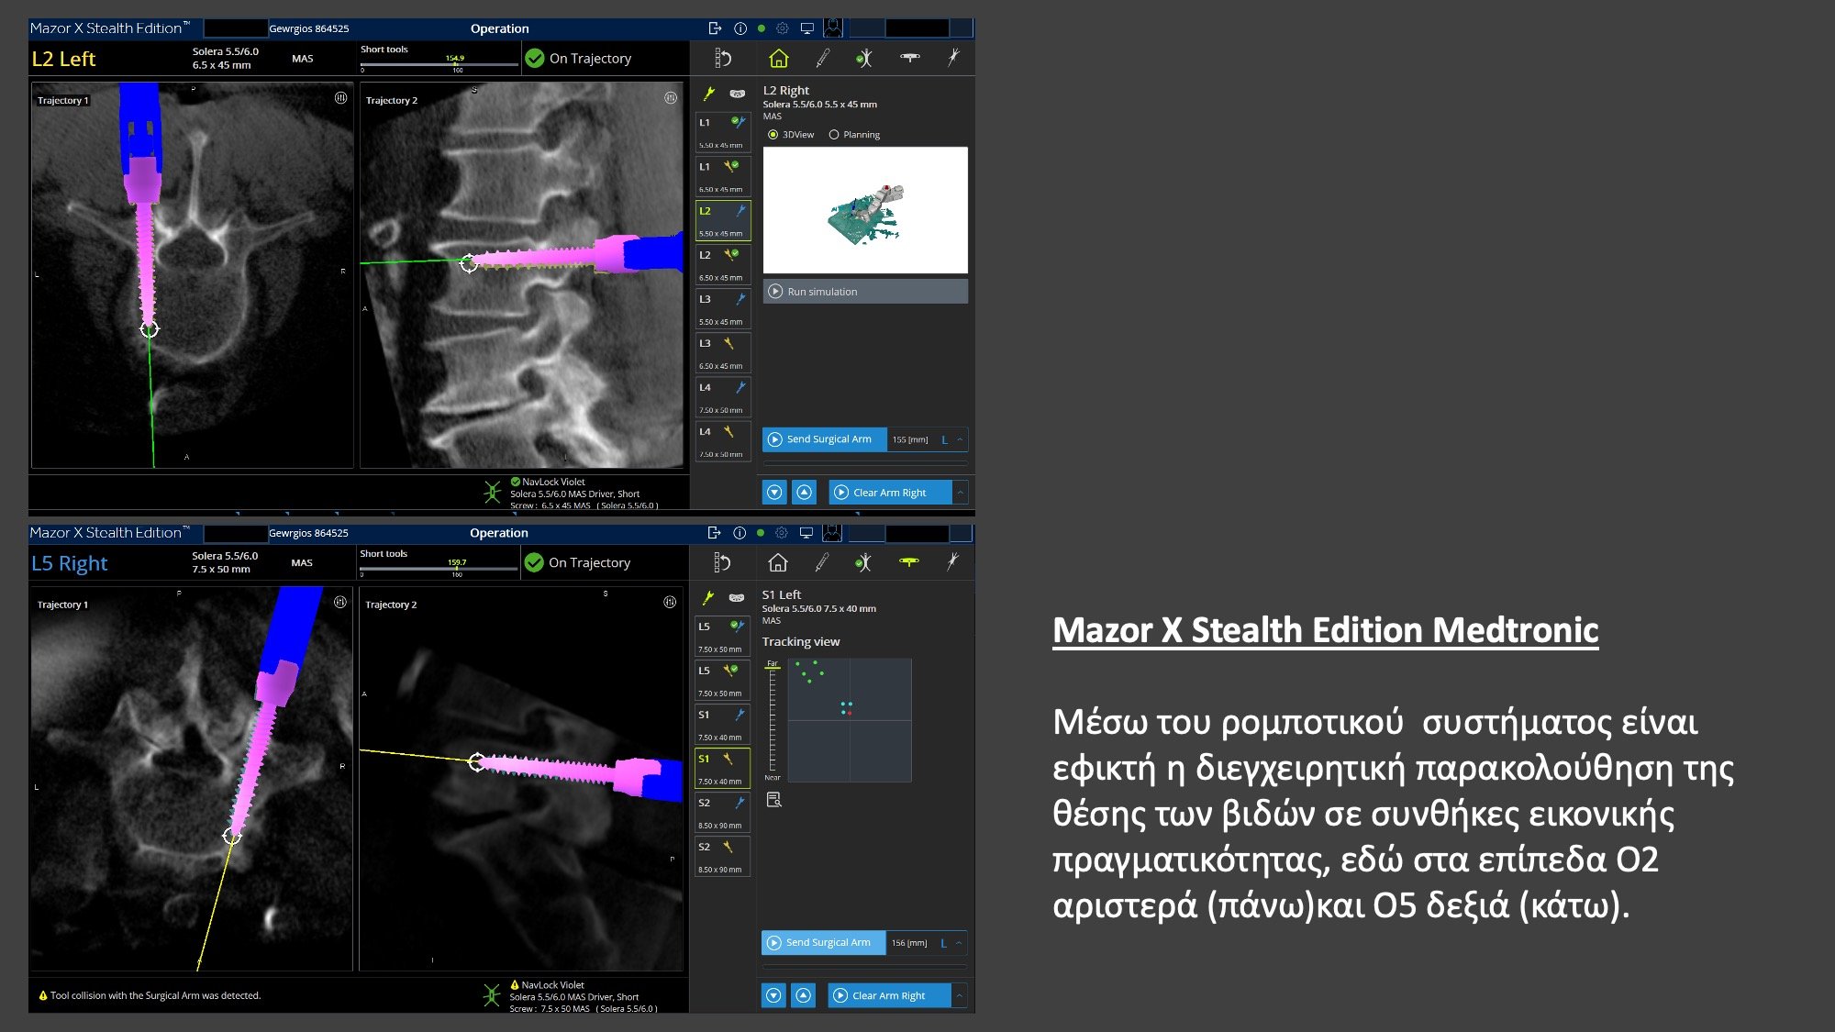Select patient registration figure icon in bottom panel
Image resolution: width=1835 pixels, height=1032 pixels.
tap(862, 562)
